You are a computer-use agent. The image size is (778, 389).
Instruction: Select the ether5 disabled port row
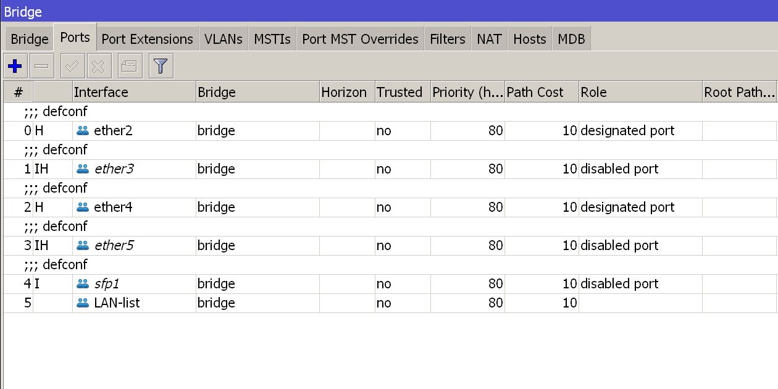pyautogui.click(x=390, y=246)
